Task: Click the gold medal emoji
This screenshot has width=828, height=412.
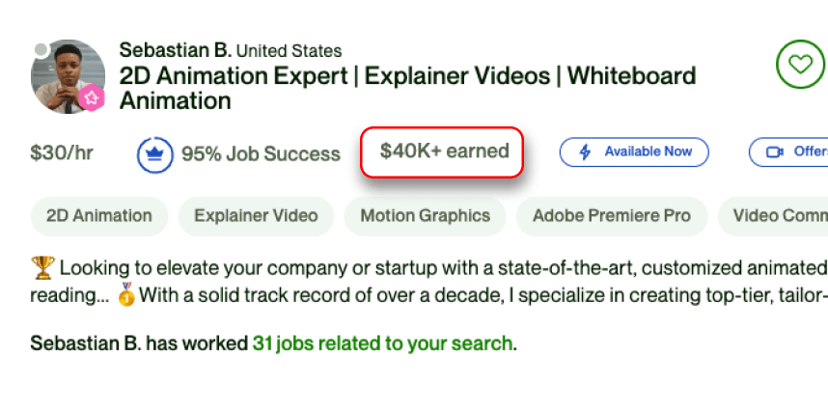Action: click(125, 294)
